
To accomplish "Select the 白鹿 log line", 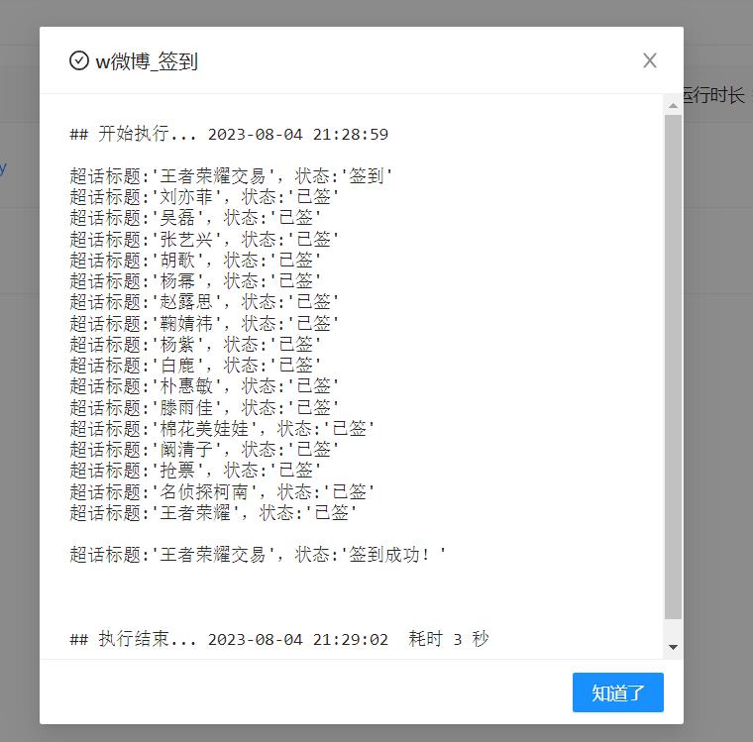I will click(x=195, y=366).
